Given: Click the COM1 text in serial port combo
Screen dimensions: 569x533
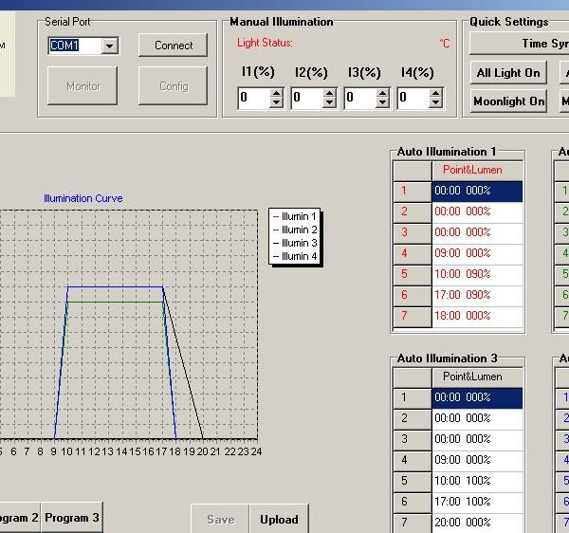Looking at the screenshot, I should click(64, 46).
